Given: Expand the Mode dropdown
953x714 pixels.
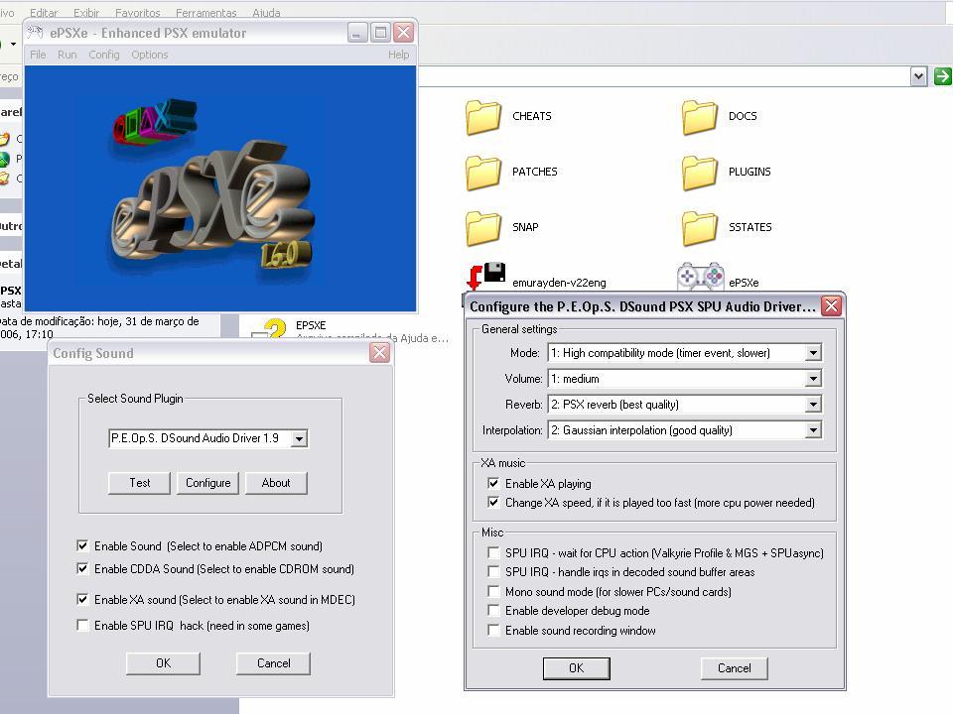Looking at the screenshot, I should coord(813,353).
